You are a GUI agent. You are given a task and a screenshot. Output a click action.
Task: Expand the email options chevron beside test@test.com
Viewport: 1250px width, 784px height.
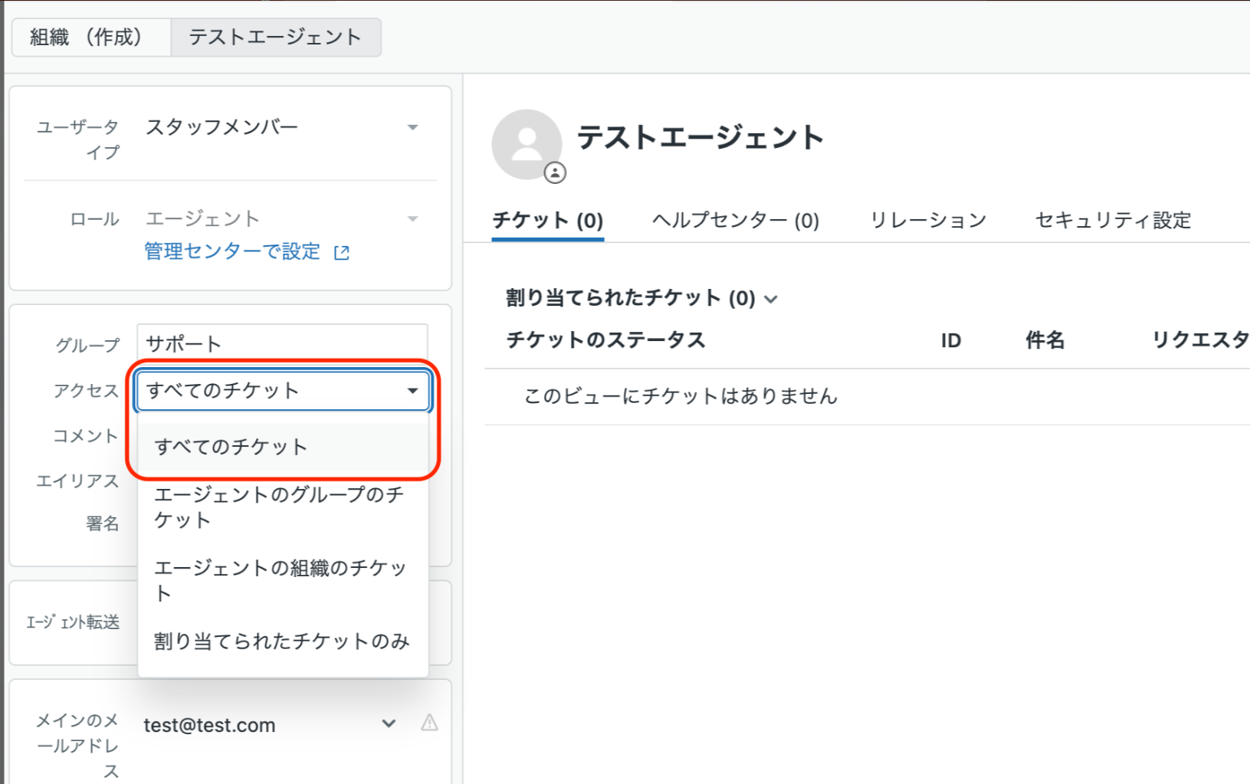pos(389,723)
